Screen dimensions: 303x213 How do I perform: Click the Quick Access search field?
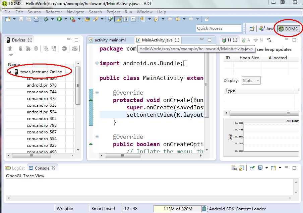click(x=219, y=28)
